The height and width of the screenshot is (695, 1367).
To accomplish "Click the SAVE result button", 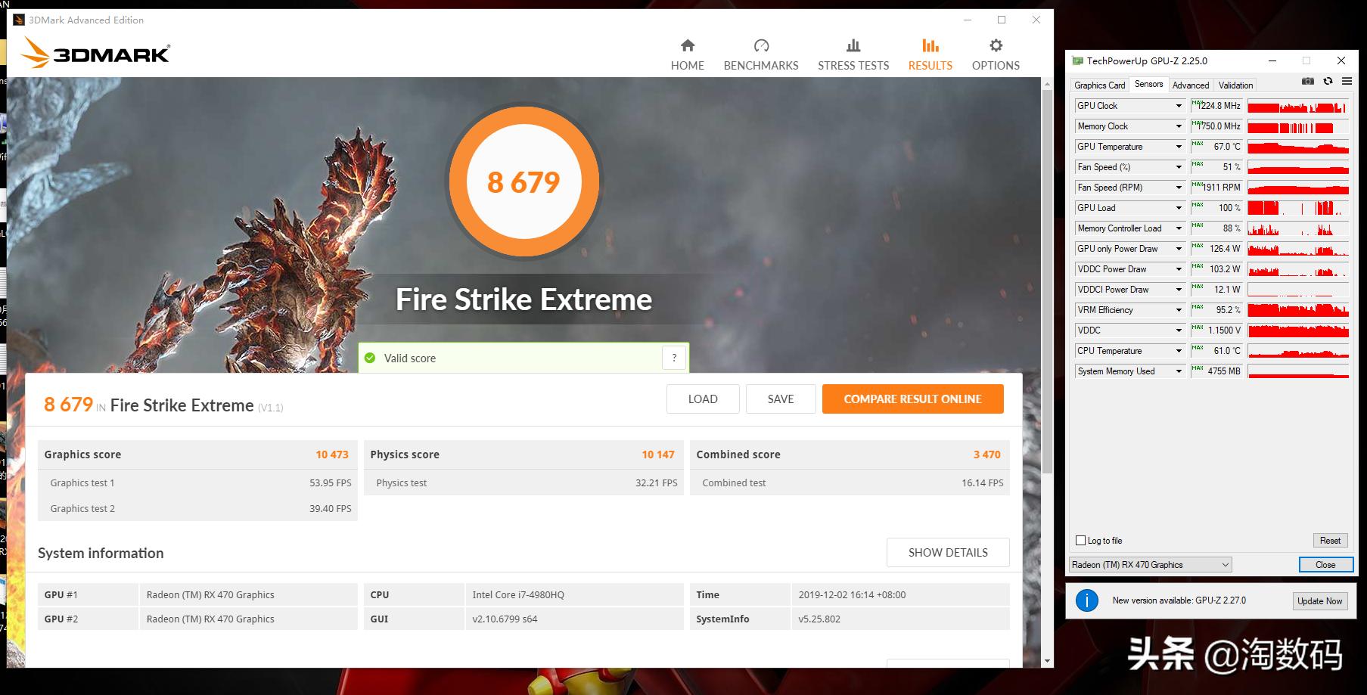I will coord(781,399).
